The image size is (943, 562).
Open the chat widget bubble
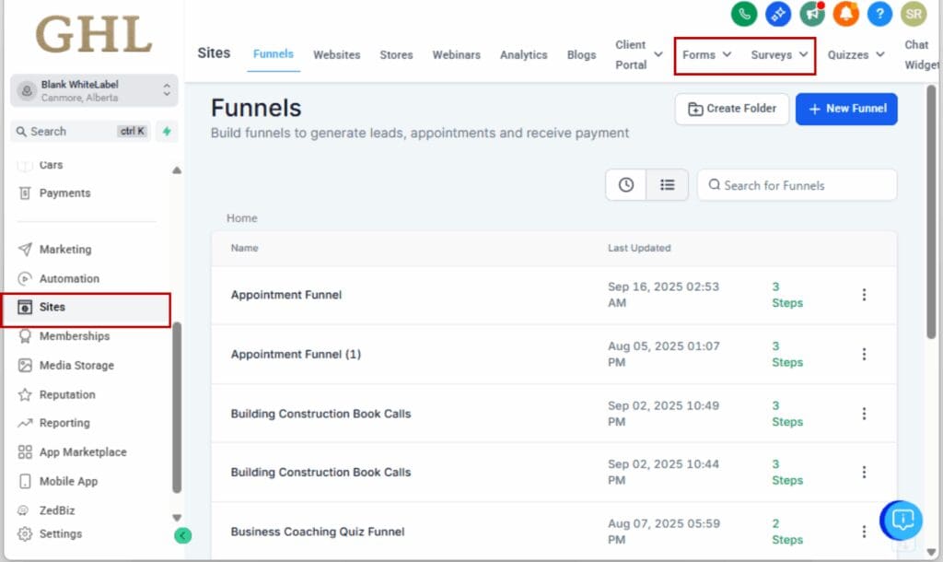click(901, 521)
